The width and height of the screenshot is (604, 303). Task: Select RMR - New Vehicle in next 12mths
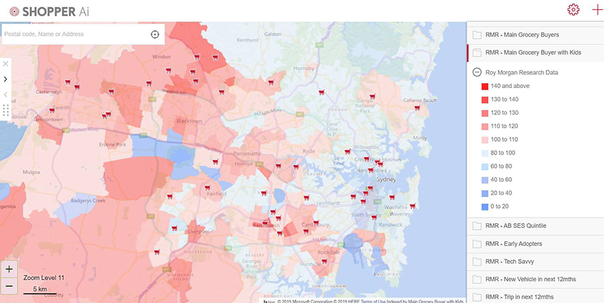(530, 279)
